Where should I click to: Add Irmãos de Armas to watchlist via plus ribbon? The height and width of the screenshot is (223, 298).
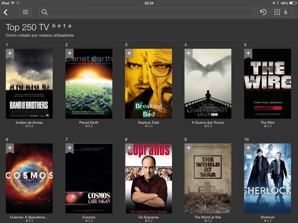point(10,53)
